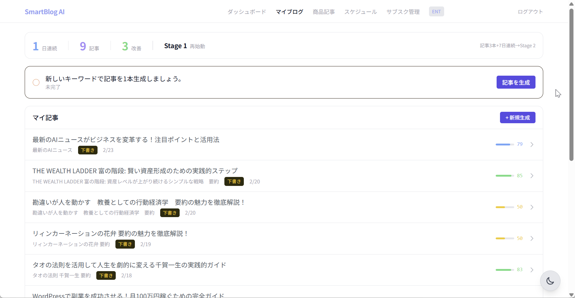
Task: Click the score 79 progress bar
Action: click(504, 145)
